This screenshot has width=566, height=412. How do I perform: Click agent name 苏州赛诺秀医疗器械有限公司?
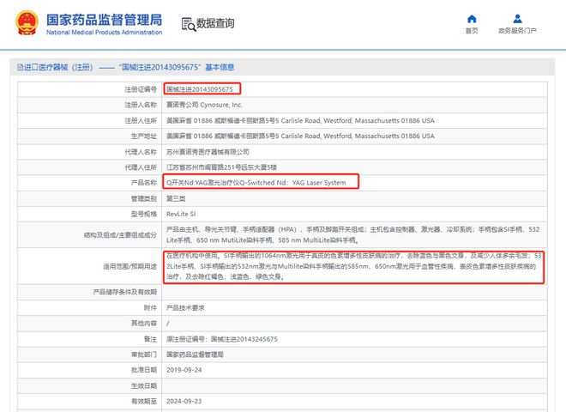coord(214,151)
